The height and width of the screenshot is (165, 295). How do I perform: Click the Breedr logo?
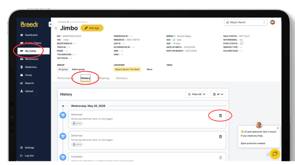click(29, 25)
